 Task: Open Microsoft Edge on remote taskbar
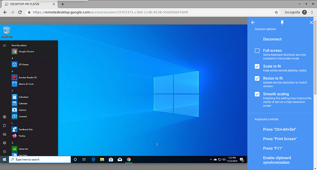pyautogui.click(x=93, y=159)
